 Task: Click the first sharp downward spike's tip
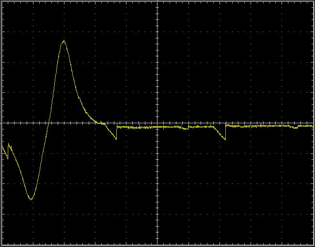click(116, 139)
